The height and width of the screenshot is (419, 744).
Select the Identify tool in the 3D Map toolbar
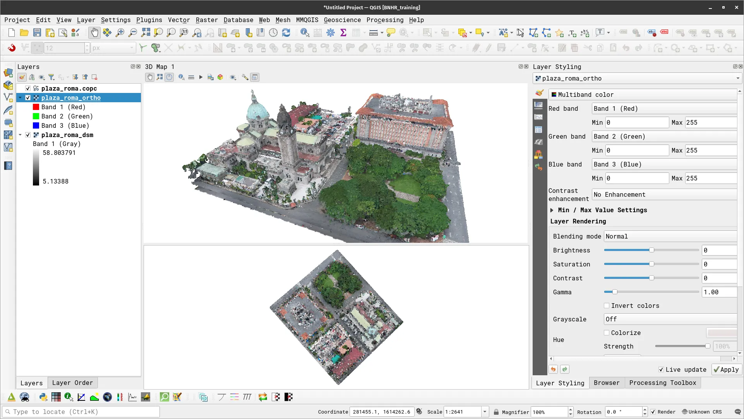tap(181, 77)
